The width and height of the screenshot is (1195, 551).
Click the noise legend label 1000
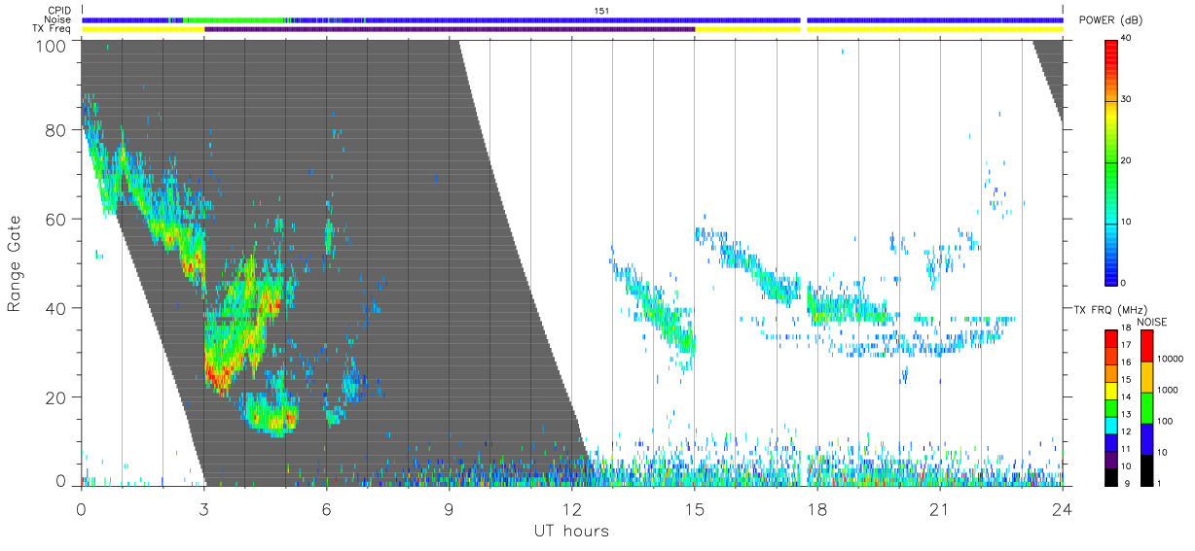click(x=1167, y=389)
